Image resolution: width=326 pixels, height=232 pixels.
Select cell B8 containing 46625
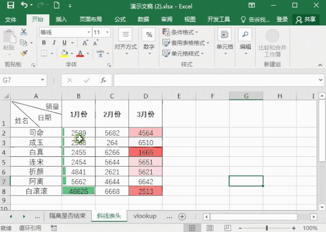click(78, 191)
